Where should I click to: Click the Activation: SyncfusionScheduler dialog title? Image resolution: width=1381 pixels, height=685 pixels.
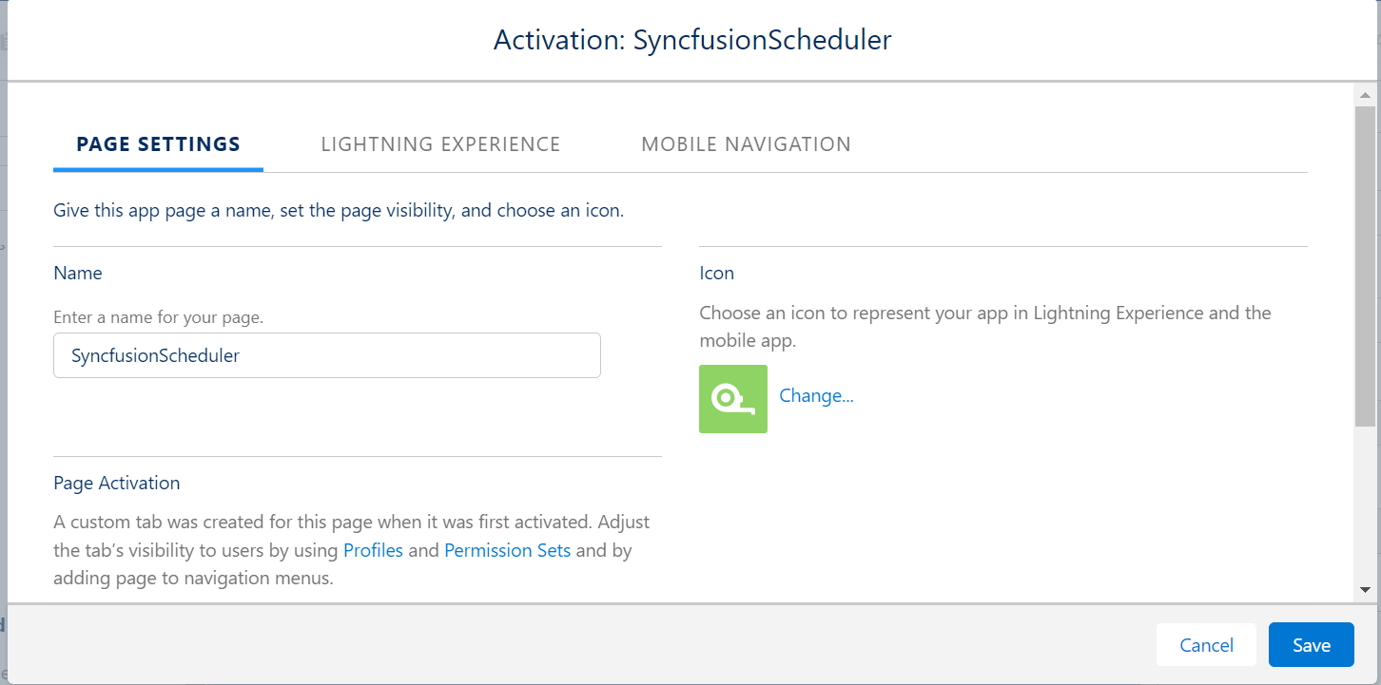[691, 40]
